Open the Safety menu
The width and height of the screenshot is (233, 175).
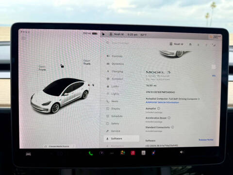113,123
